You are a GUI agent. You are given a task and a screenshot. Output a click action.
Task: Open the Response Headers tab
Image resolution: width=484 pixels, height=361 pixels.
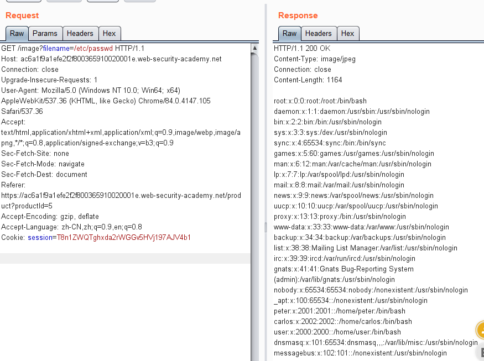coord(319,33)
